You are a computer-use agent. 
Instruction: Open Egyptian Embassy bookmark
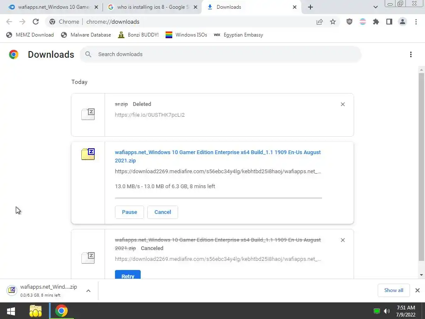239,35
